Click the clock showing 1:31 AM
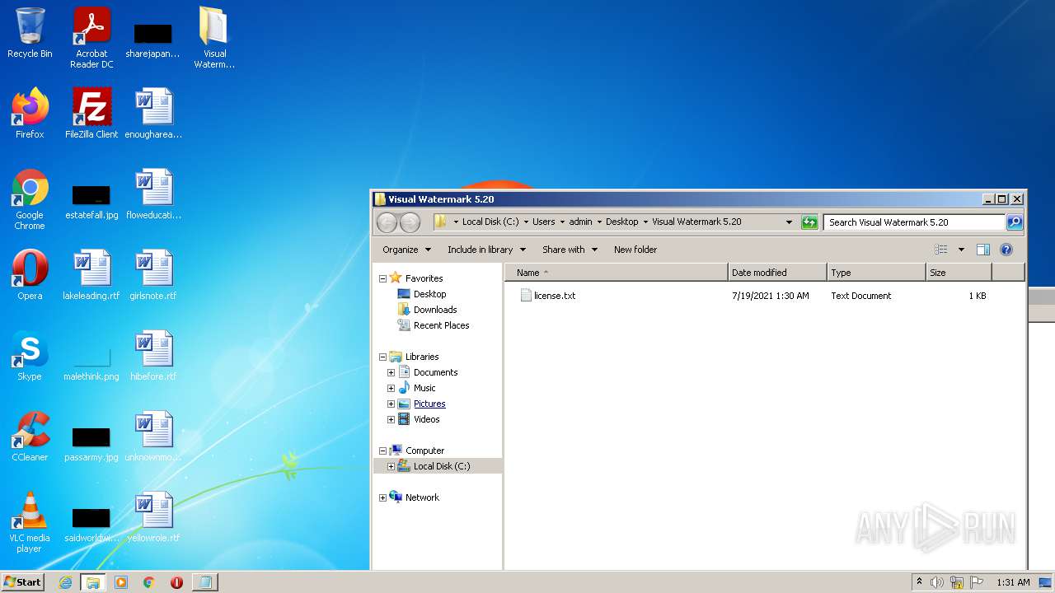 coord(1013,582)
